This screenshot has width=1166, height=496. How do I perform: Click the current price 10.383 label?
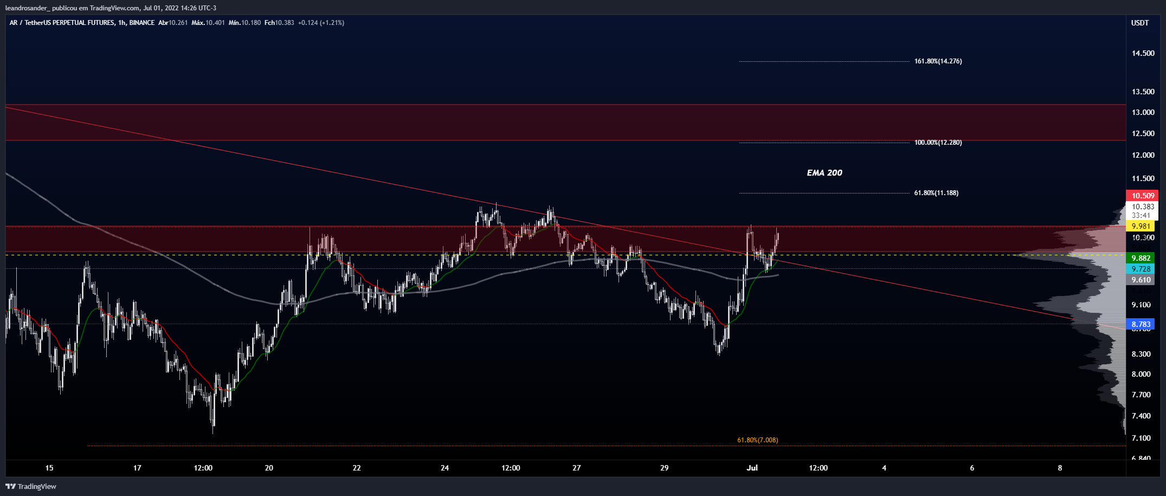point(1143,207)
